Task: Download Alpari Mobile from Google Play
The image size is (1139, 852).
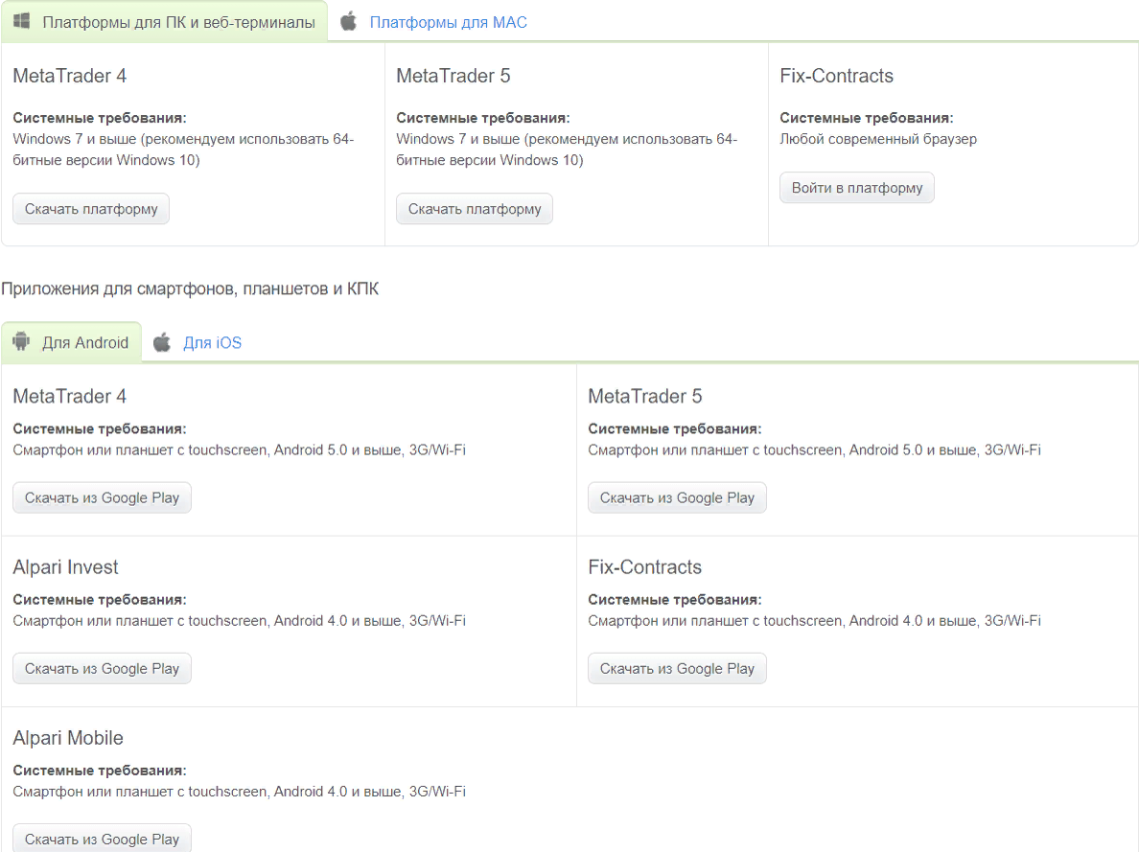Action: click(102, 839)
